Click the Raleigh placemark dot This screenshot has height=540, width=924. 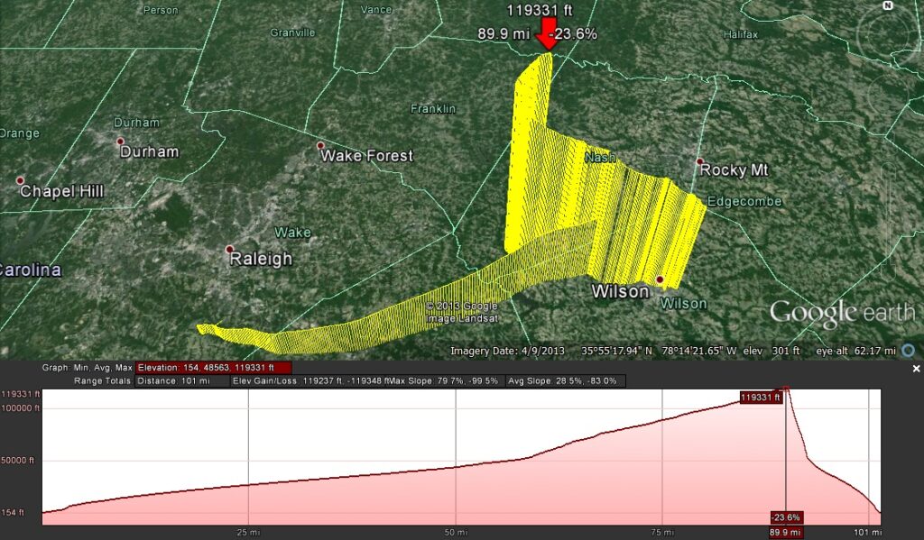click(x=229, y=250)
